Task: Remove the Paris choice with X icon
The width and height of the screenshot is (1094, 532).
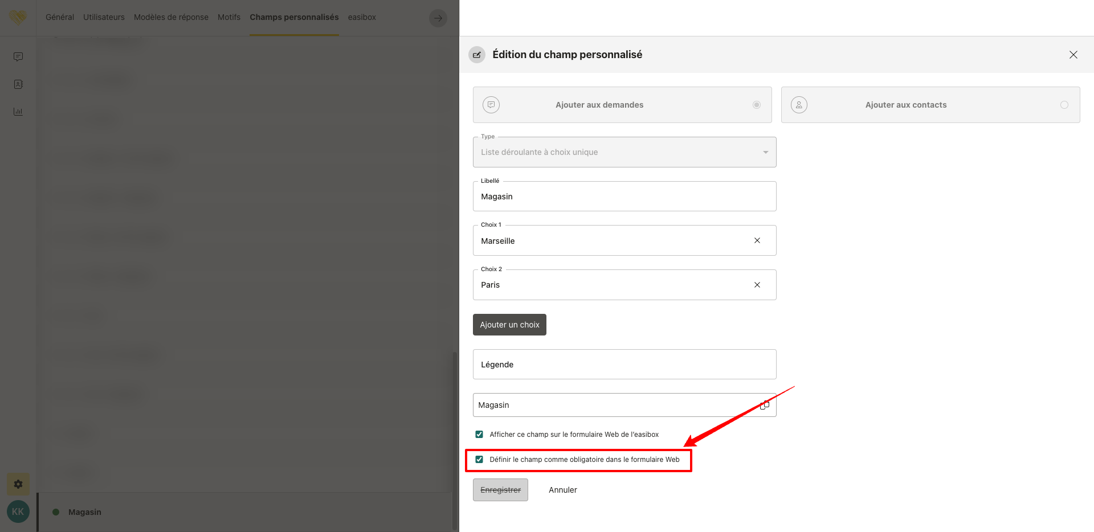Action: (757, 285)
